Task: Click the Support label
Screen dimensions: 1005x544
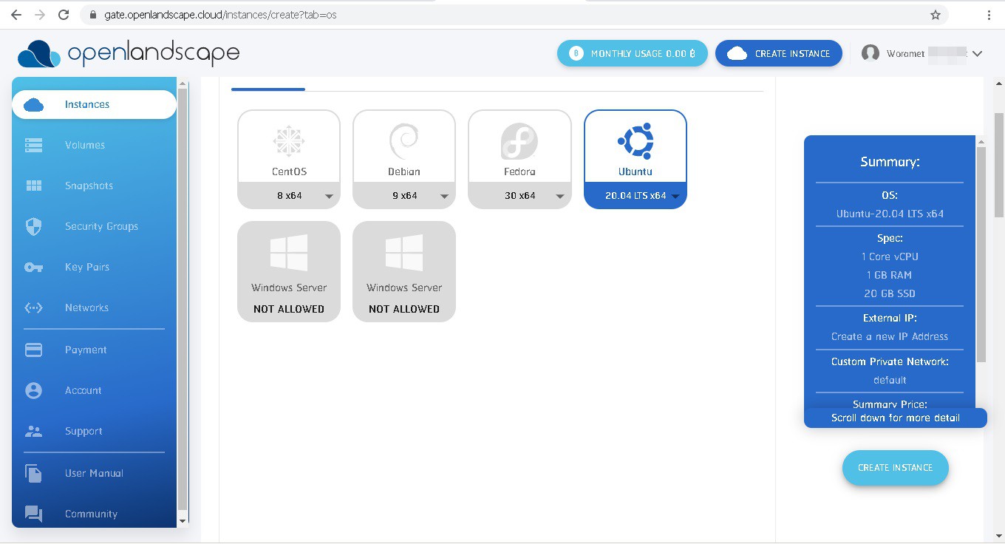Action: 84,431
